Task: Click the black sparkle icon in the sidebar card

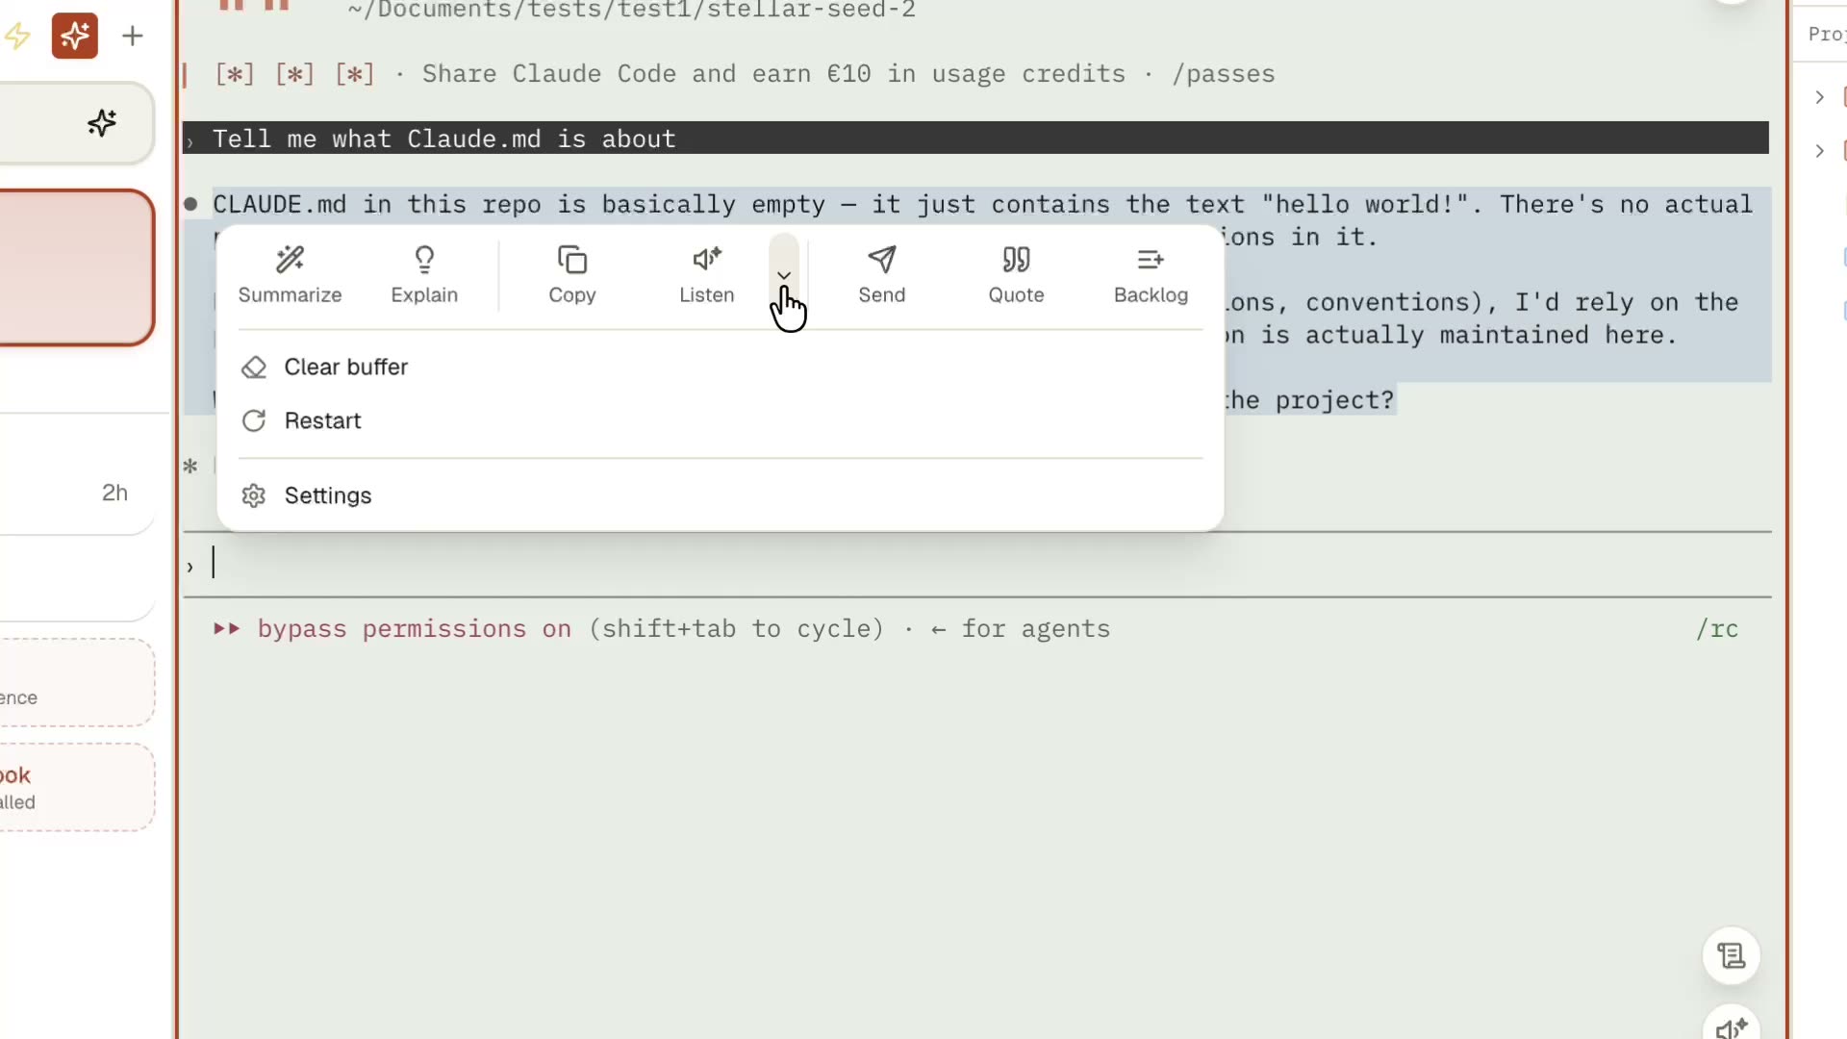Action: 102,123
